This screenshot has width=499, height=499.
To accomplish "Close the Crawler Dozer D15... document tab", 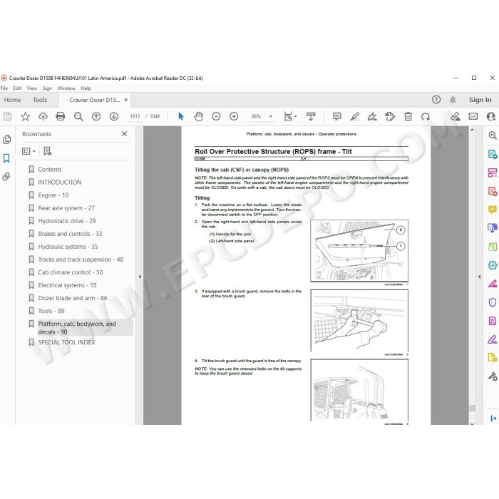I will 125,100.
